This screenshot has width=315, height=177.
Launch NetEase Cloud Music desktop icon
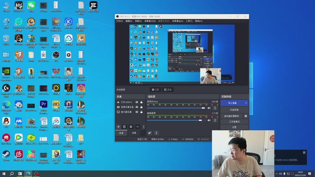pos(19,156)
